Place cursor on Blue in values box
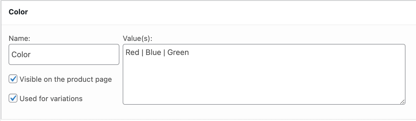The image size is (416, 121). click(153, 52)
